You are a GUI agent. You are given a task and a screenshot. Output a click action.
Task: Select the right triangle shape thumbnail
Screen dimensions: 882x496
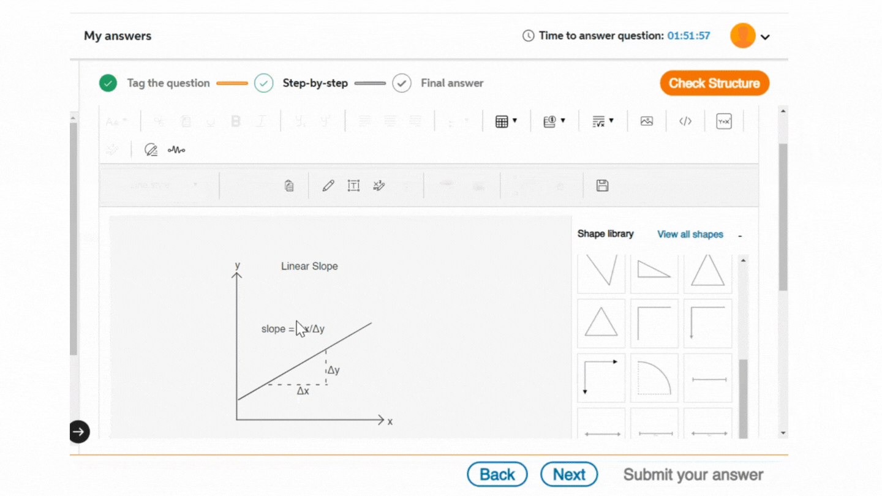pyautogui.click(x=654, y=271)
